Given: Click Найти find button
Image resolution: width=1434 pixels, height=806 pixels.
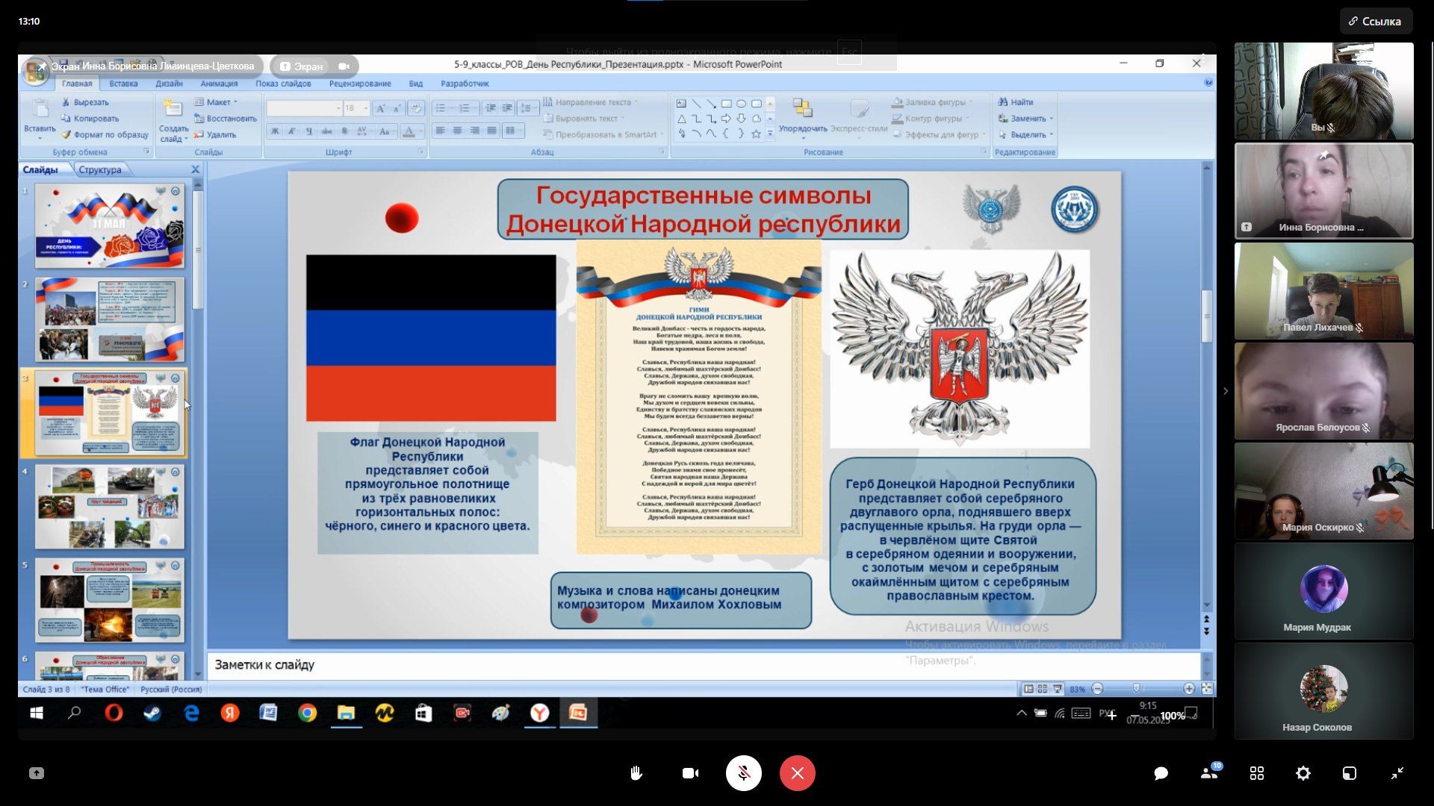Looking at the screenshot, I should [1016, 102].
